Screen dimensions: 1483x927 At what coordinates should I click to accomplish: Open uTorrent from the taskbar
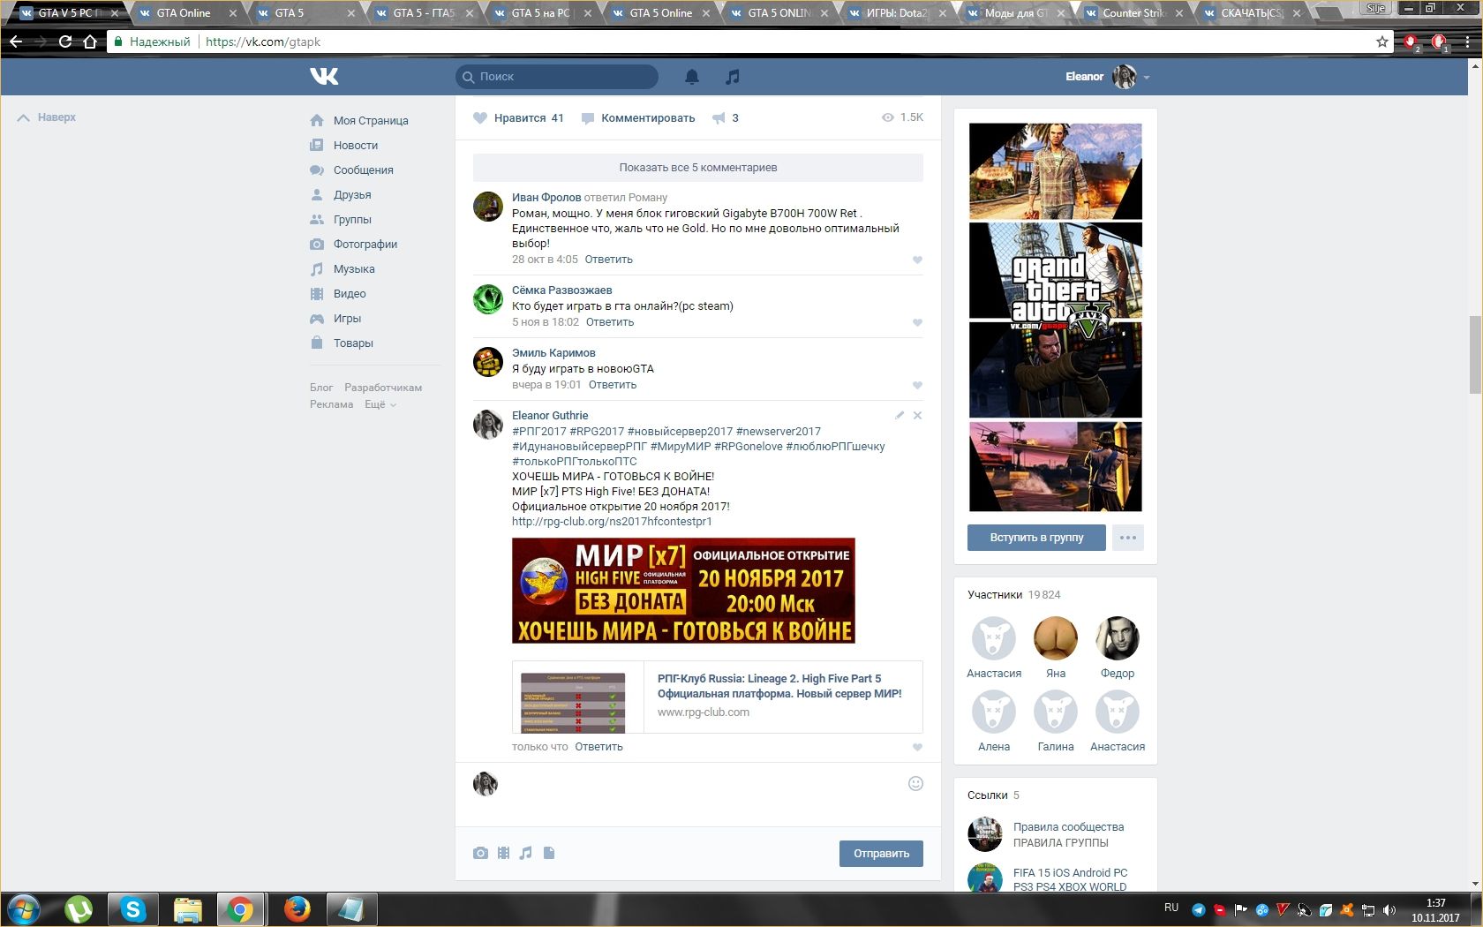click(79, 908)
